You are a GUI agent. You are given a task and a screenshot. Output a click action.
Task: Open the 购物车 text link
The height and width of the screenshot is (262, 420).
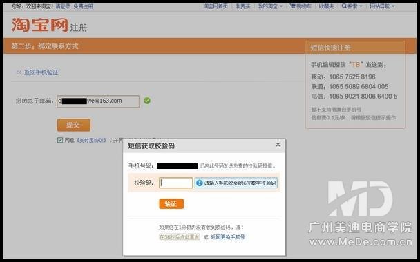(303, 6)
